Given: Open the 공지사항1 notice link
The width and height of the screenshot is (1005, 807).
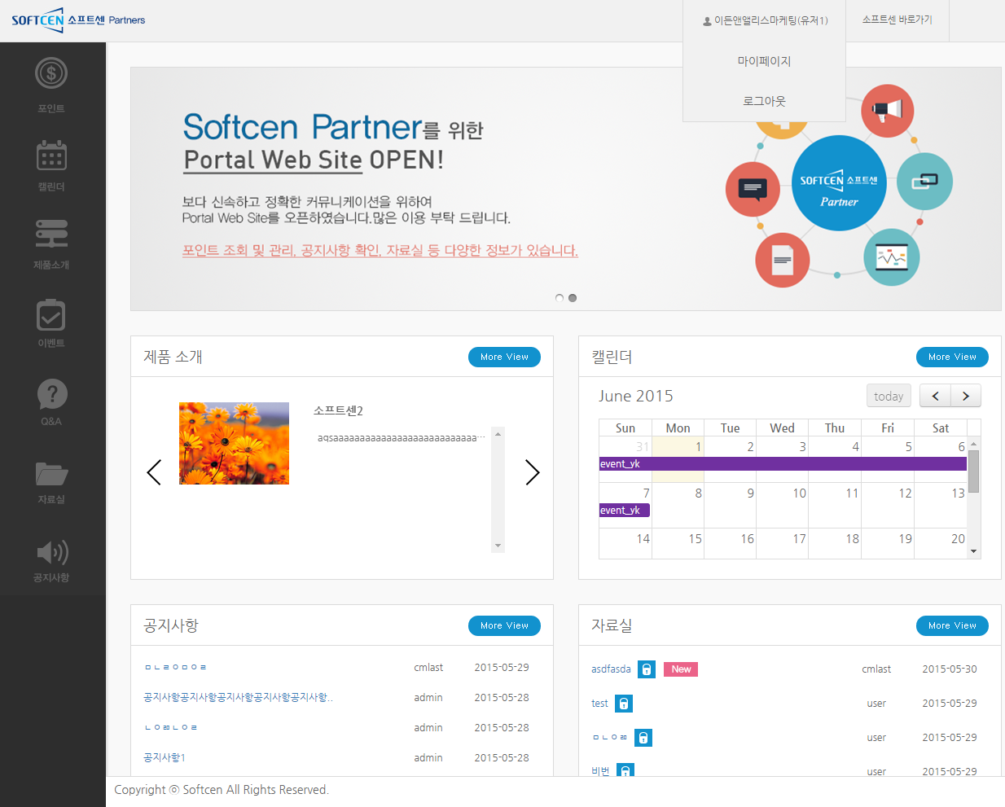Looking at the screenshot, I should [165, 757].
